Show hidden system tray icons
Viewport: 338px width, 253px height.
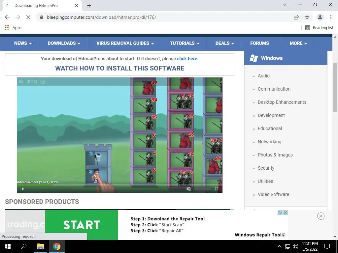coord(279,246)
